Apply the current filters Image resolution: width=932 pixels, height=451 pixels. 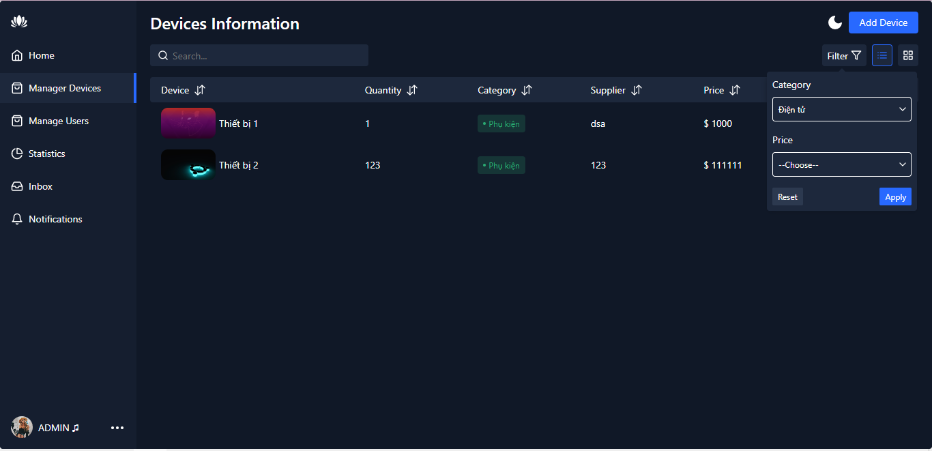click(x=895, y=197)
